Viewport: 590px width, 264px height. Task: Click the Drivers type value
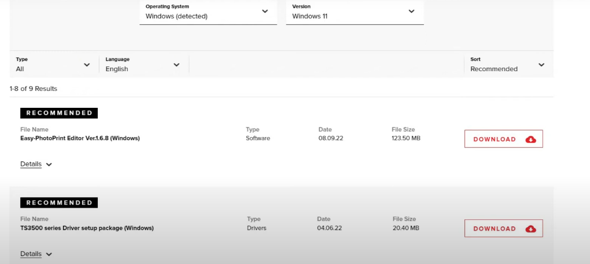(256, 228)
